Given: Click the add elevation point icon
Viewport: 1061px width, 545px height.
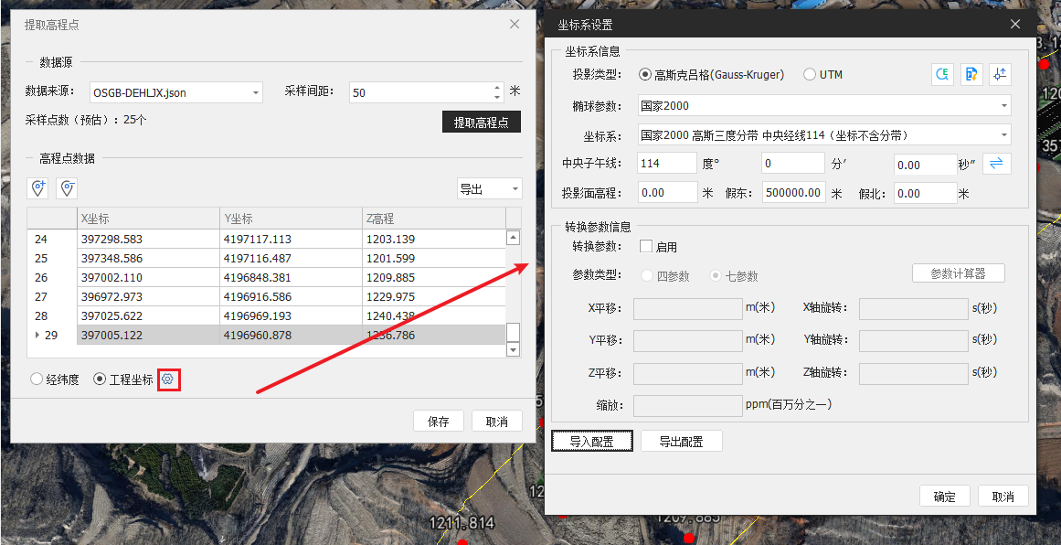Looking at the screenshot, I should (x=38, y=188).
